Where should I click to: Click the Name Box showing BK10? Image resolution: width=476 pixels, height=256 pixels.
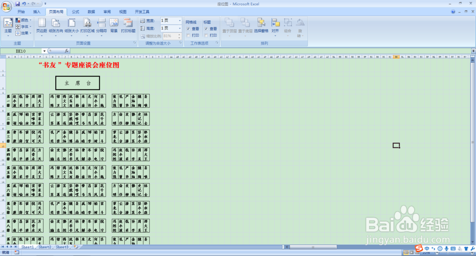(x=21, y=51)
